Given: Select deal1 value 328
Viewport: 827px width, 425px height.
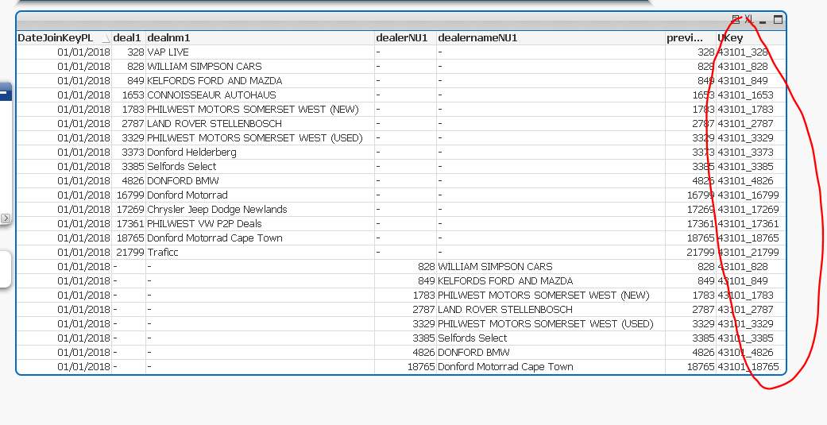Looking at the screenshot, I should (x=136, y=52).
